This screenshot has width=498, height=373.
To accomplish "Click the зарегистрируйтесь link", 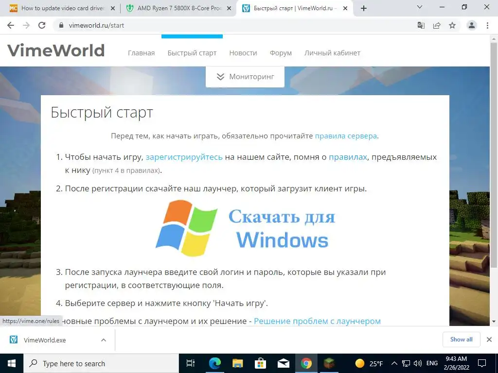I will click(x=184, y=157).
